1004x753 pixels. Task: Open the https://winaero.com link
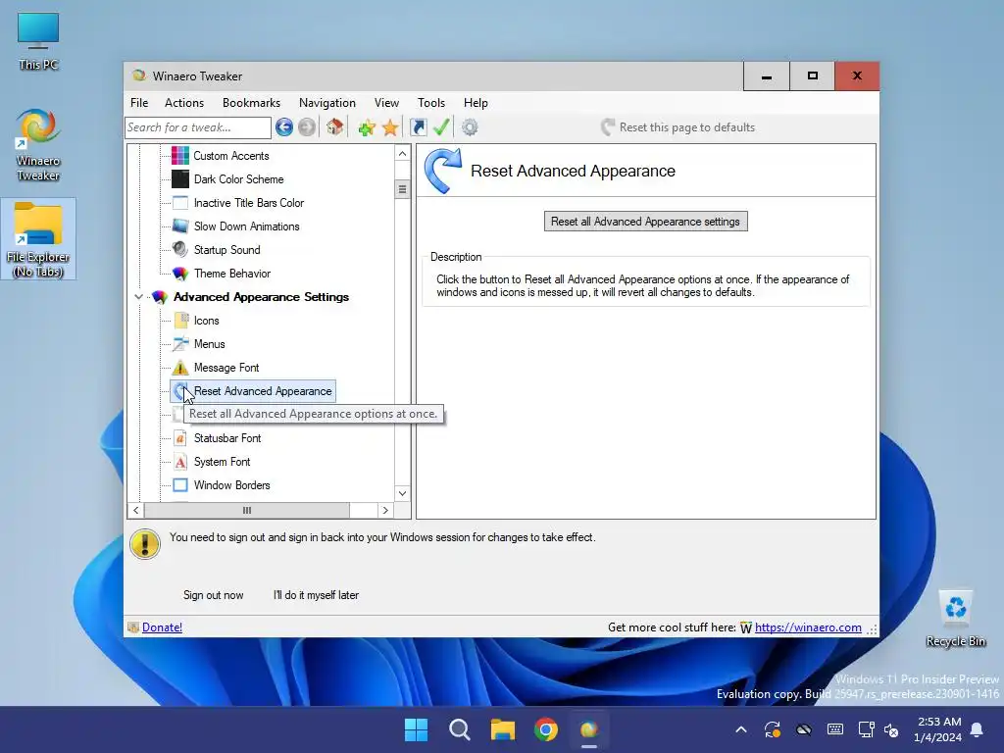pos(808,627)
